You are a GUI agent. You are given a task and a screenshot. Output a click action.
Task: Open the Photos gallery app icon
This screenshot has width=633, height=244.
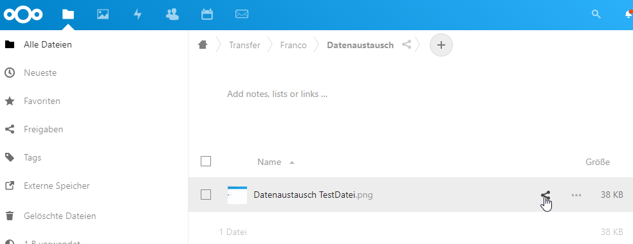(103, 15)
